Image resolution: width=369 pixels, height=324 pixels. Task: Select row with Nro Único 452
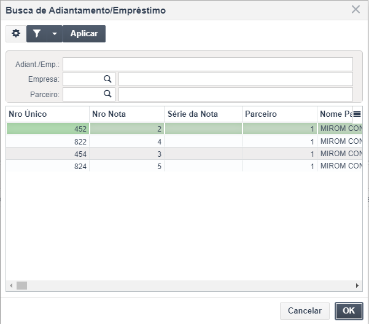coord(184,128)
